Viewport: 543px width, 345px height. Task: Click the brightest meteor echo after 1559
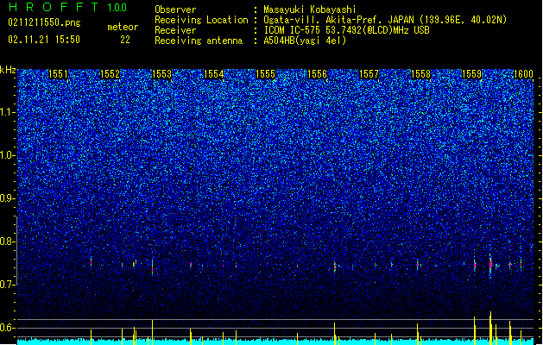pyautogui.click(x=490, y=265)
